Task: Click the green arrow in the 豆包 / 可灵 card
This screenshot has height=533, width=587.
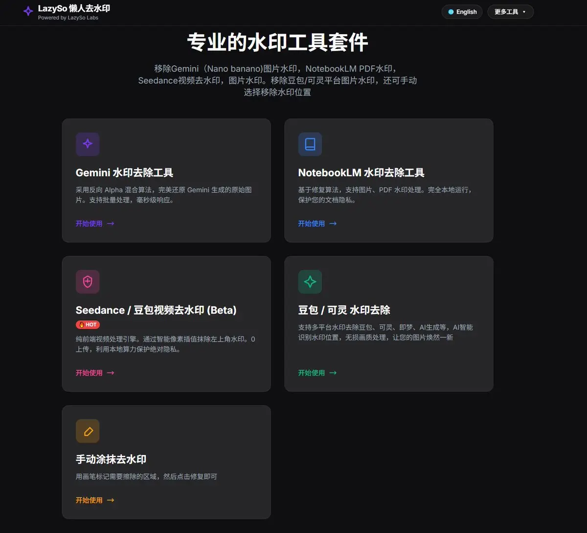Action: point(333,373)
